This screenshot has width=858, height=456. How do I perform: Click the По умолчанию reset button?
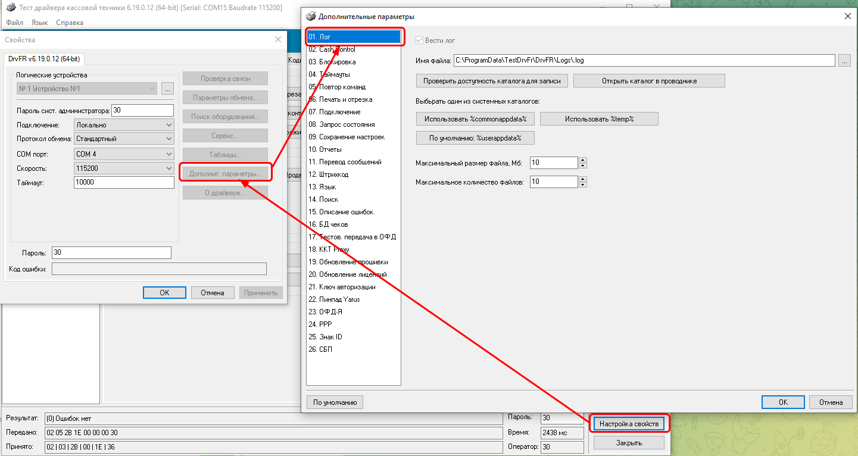pyautogui.click(x=335, y=402)
